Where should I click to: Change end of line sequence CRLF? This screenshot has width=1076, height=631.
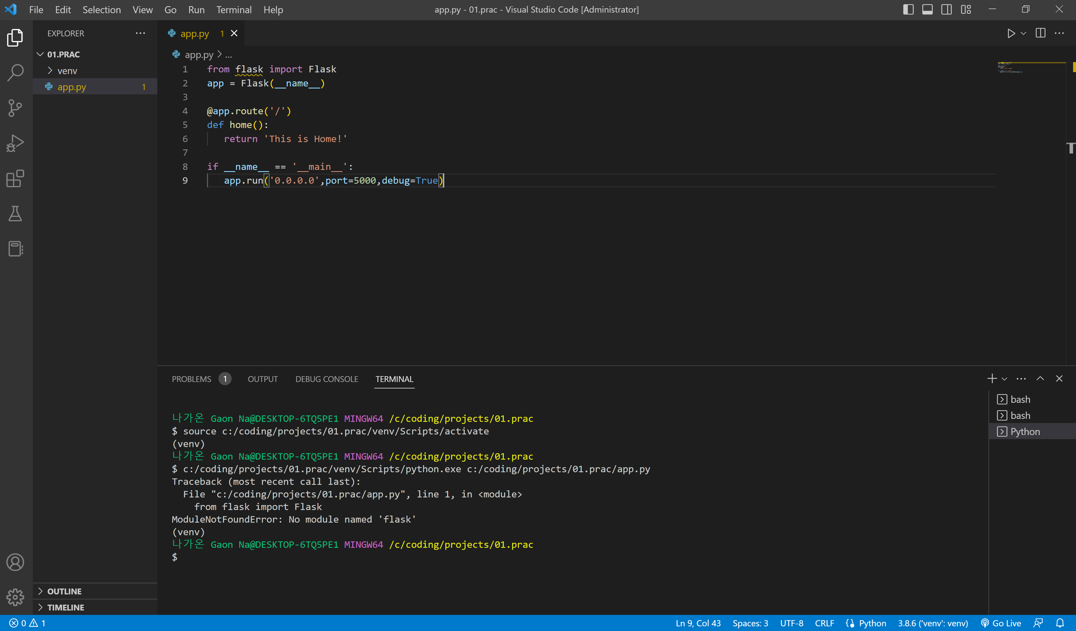pyautogui.click(x=824, y=623)
